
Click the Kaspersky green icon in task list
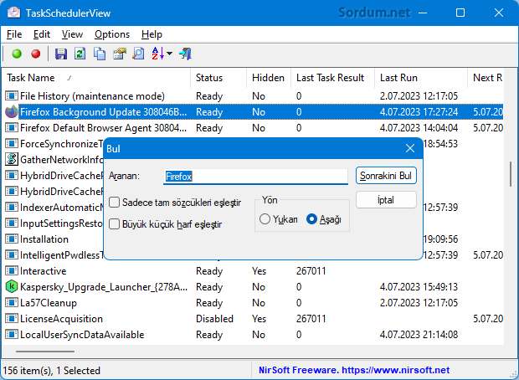(11, 286)
